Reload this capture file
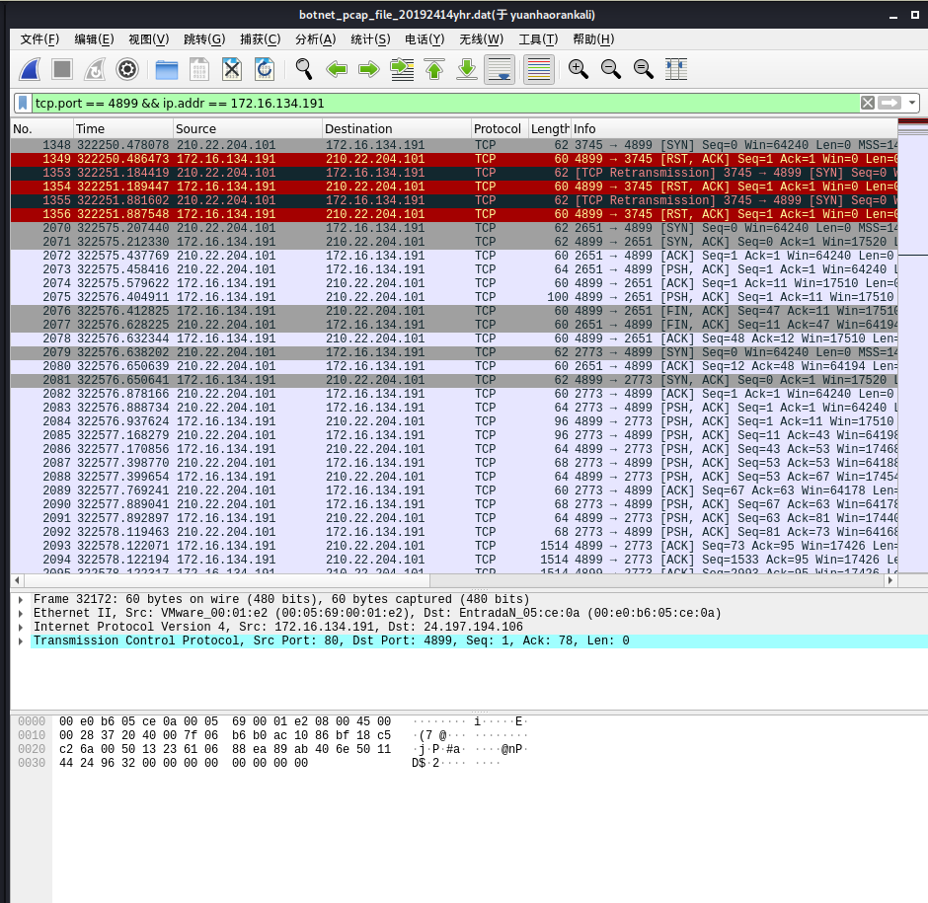Viewport: 928px width, 903px height. pyautogui.click(x=264, y=69)
